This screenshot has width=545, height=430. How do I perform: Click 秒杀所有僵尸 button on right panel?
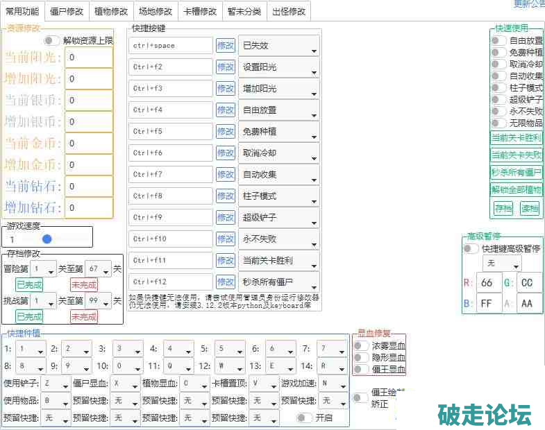click(516, 172)
